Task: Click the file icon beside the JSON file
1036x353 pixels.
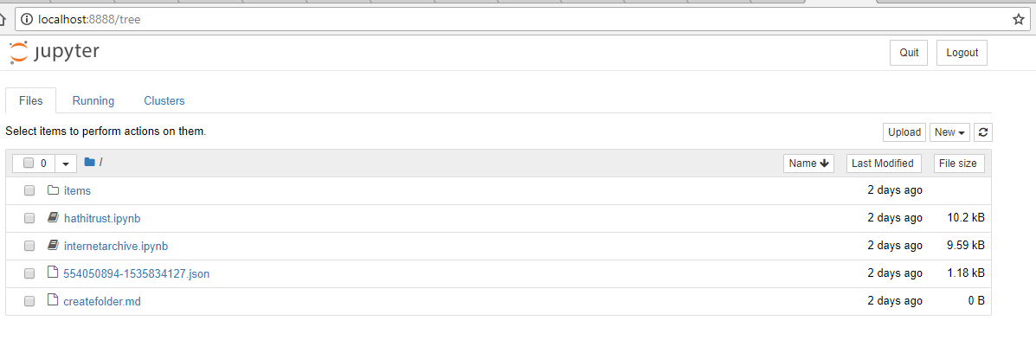Action: tap(53, 273)
